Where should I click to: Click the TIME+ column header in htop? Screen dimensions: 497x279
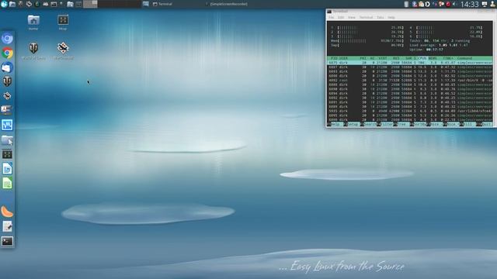pyautogui.click(x=448, y=58)
